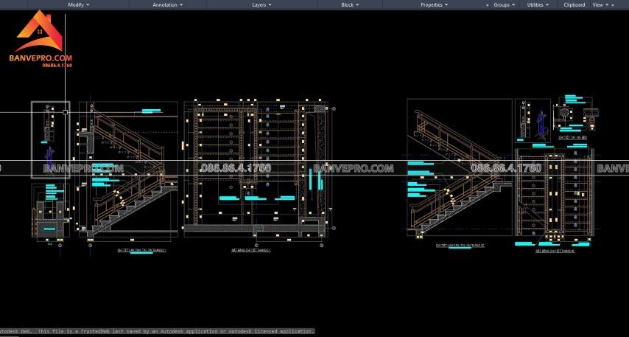The width and height of the screenshot is (629, 337).
Task: Expand the Properties ribbon panel
Action: [x=434, y=5]
